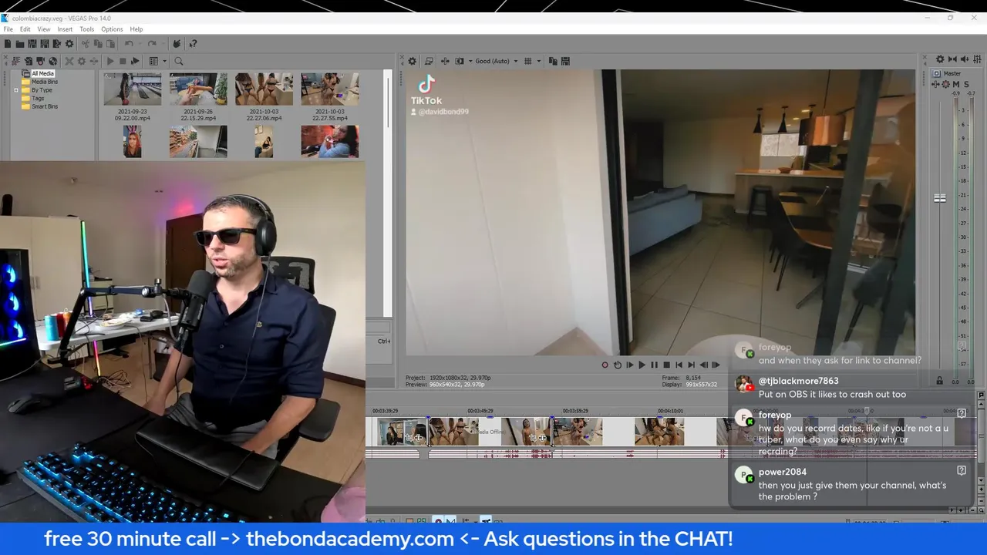Click the Video Output FX icon
Screen dimensions: 987x555
pyautogui.click(x=445, y=61)
